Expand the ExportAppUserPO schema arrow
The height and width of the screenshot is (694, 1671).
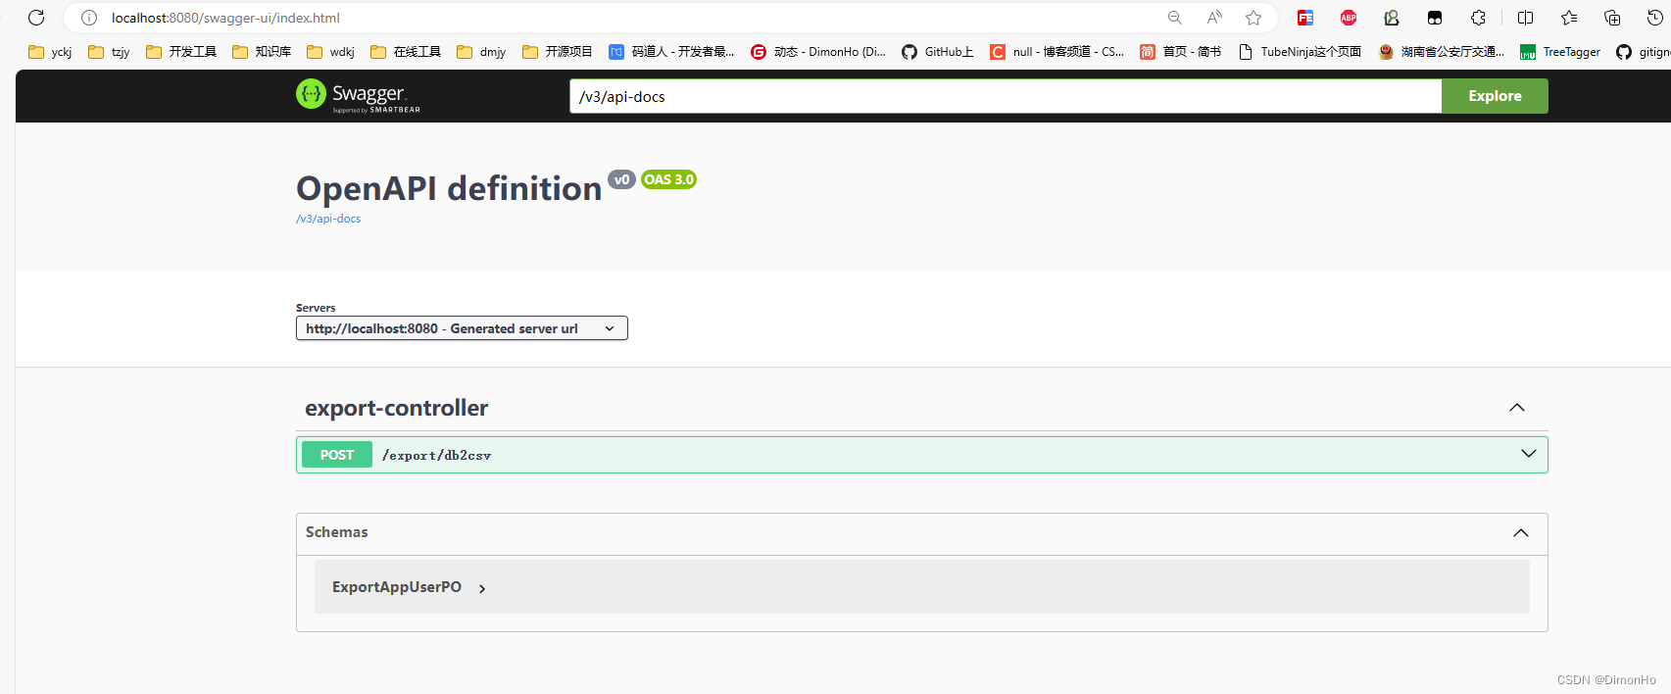coord(482,588)
